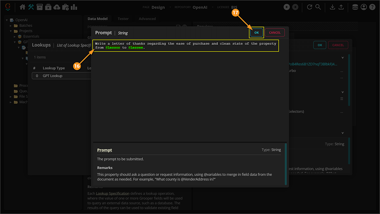
Task: Click the upload arrow icon
Action: pos(341,7)
